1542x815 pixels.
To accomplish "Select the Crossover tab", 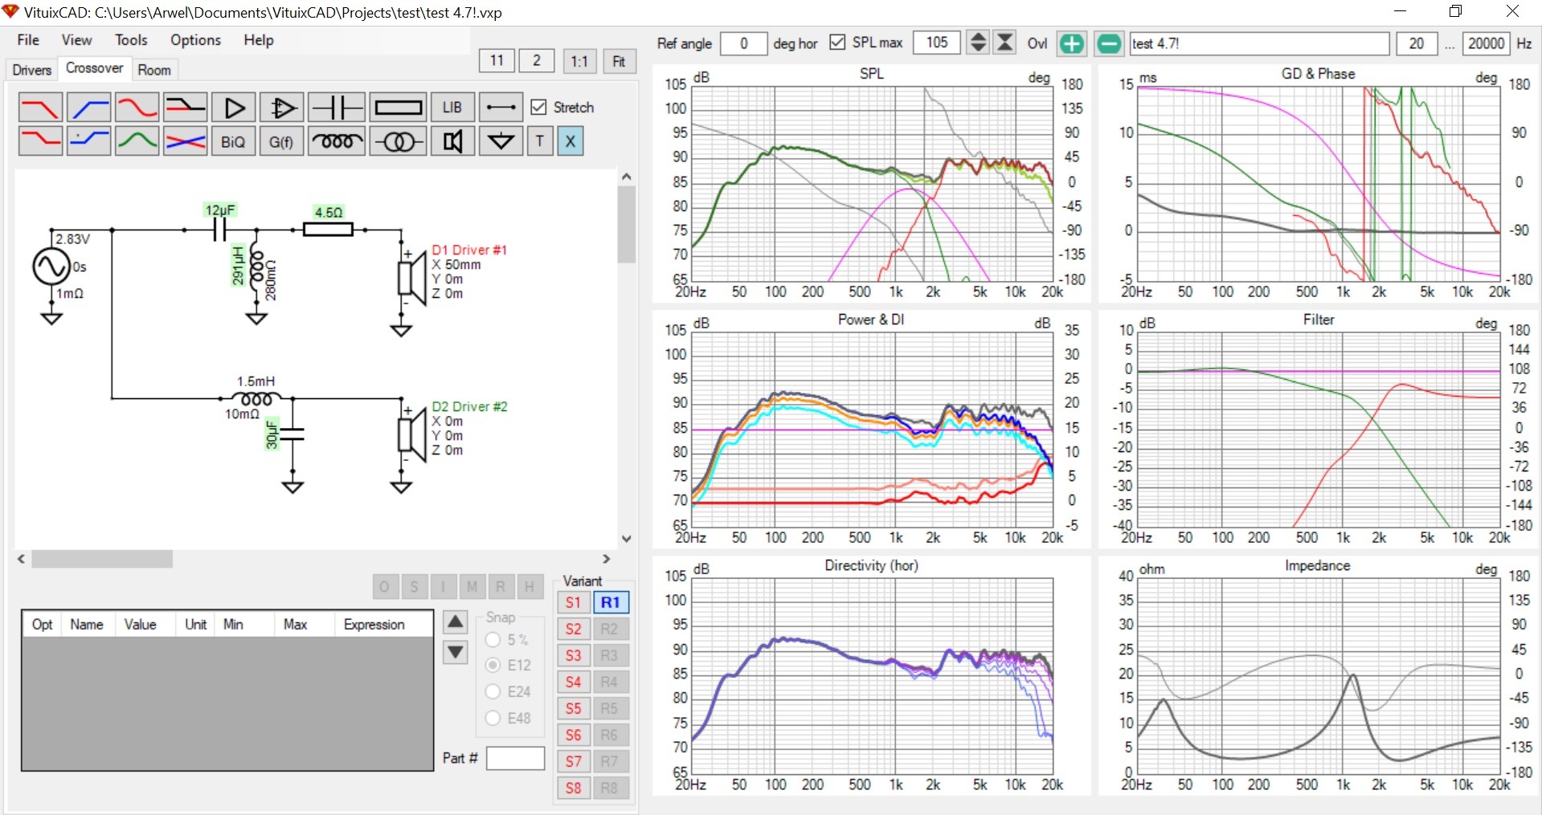I will (x=95, y=68).
